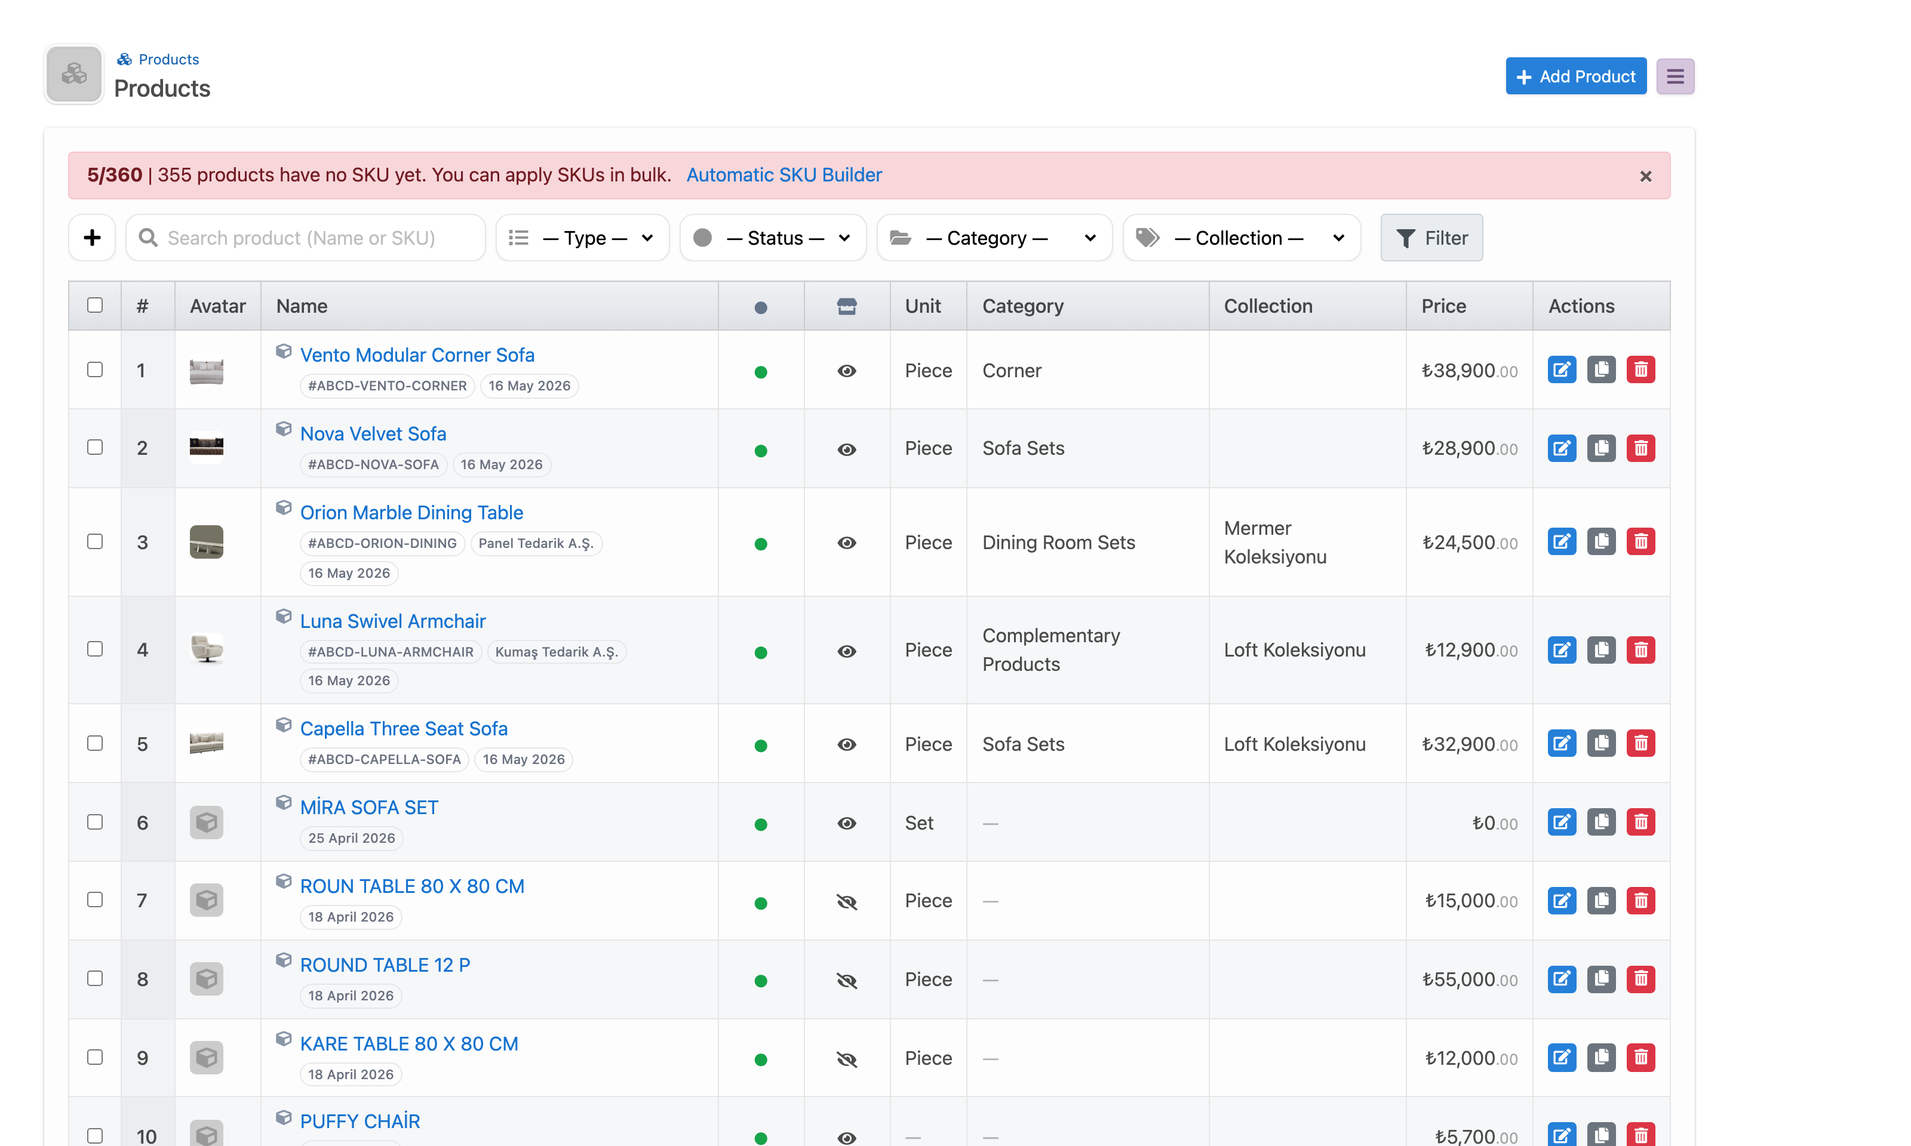
Task: Delete ROUN TABLE 80 X 80 CM
Action: [x=1640, y=901]
